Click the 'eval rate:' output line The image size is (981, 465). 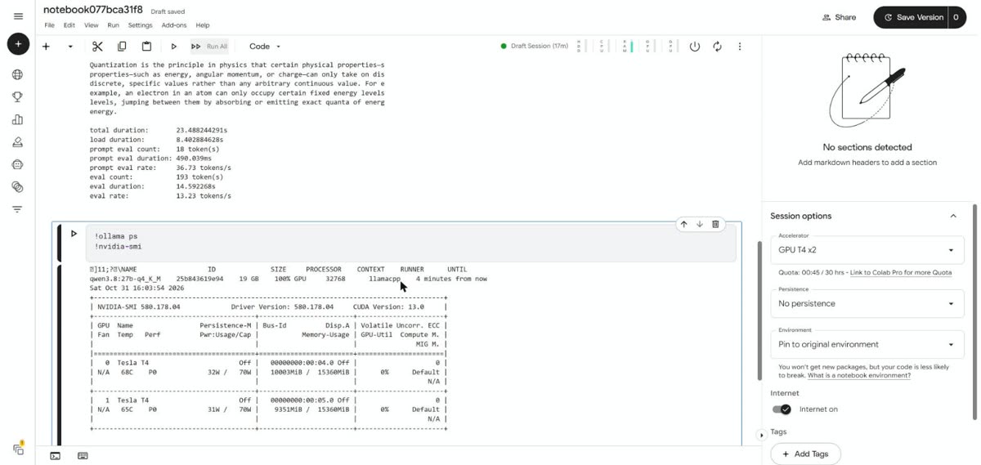160,196
